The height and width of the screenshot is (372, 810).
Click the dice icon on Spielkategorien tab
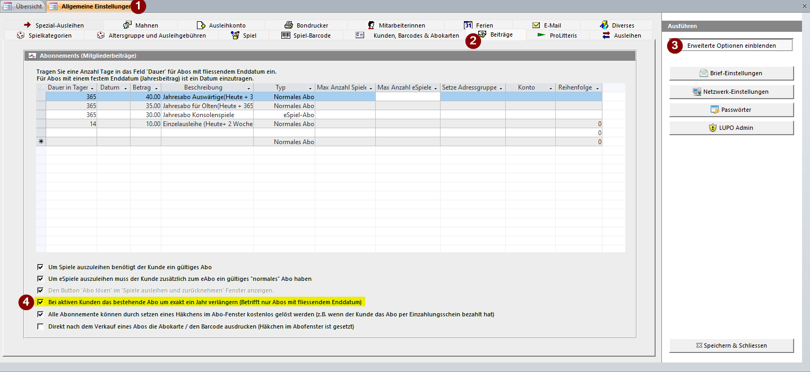click(x=20, y=36)
